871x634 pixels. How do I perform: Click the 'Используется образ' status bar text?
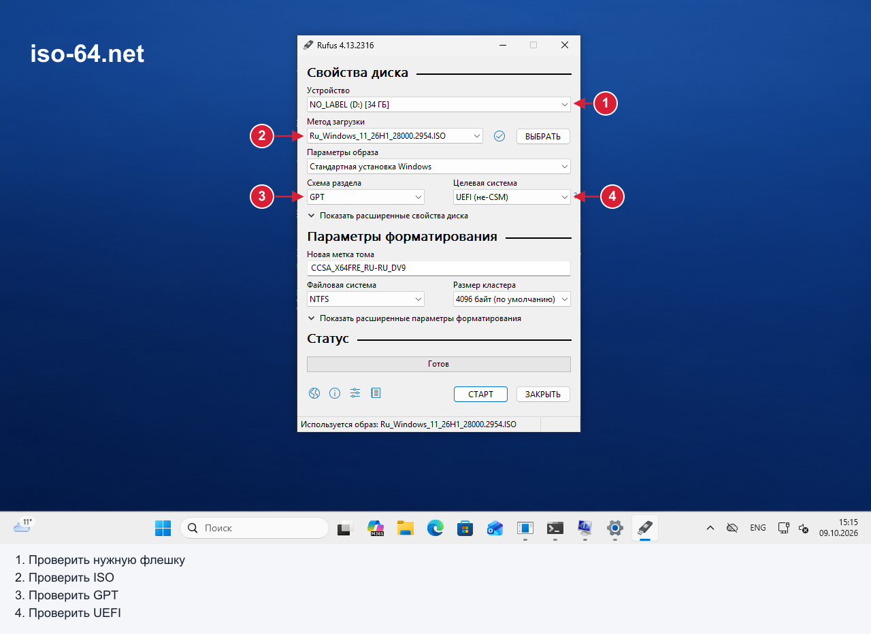coord(409,424)
